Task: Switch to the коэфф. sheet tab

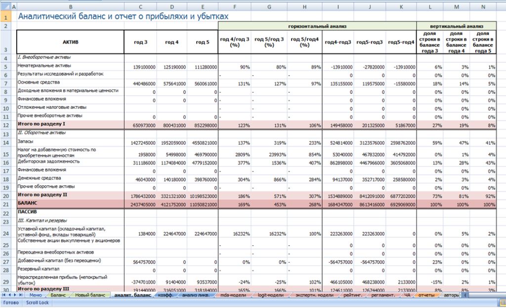Action: click(166, 295)
